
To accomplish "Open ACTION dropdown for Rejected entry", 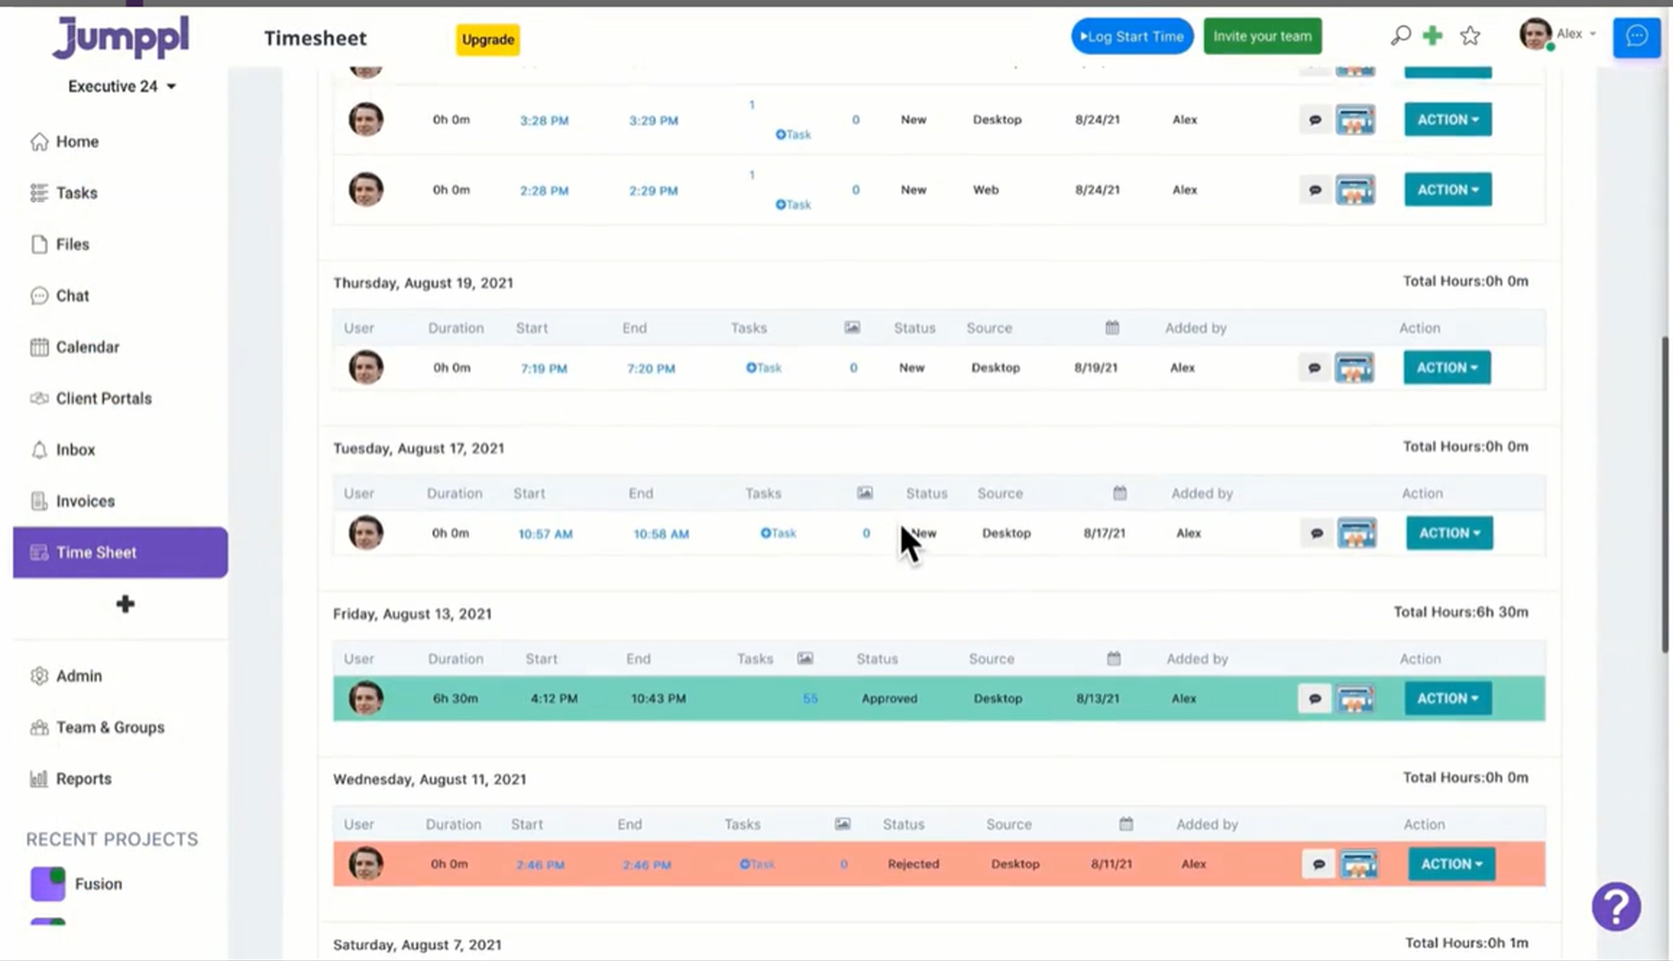I will pos(1452,864).
